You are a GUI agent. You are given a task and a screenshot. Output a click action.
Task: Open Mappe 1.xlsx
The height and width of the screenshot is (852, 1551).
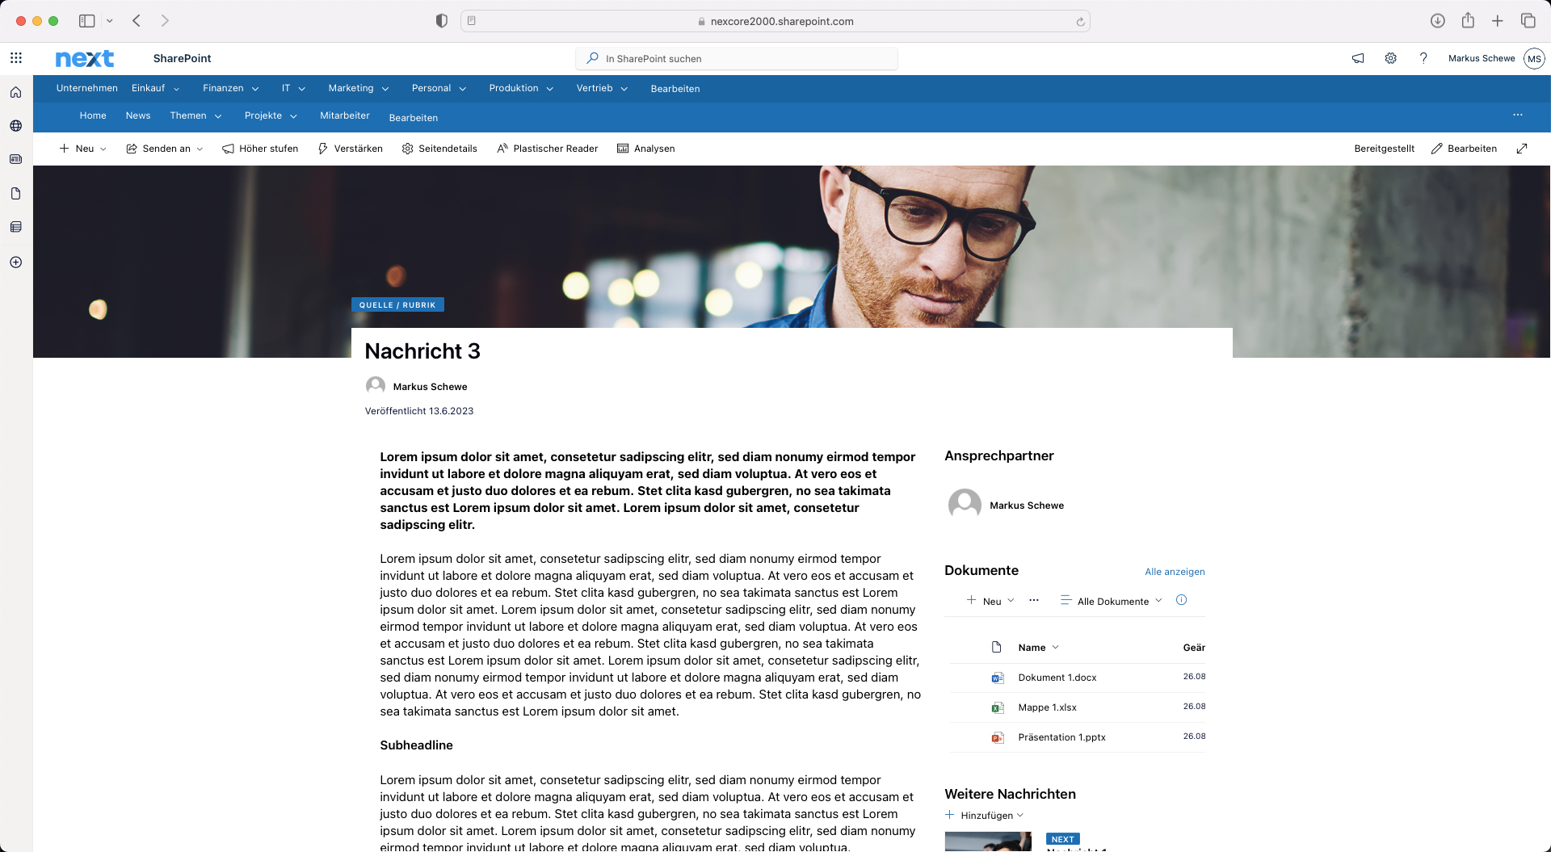coord(1047,707)
